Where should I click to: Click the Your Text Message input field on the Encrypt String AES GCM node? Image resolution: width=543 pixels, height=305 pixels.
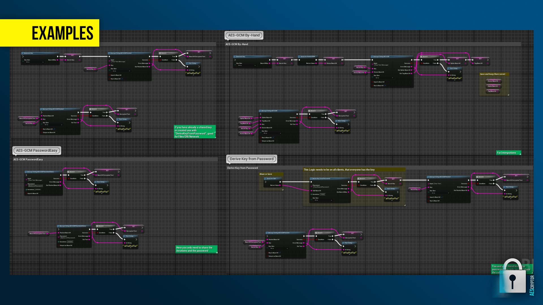[381, 65]
